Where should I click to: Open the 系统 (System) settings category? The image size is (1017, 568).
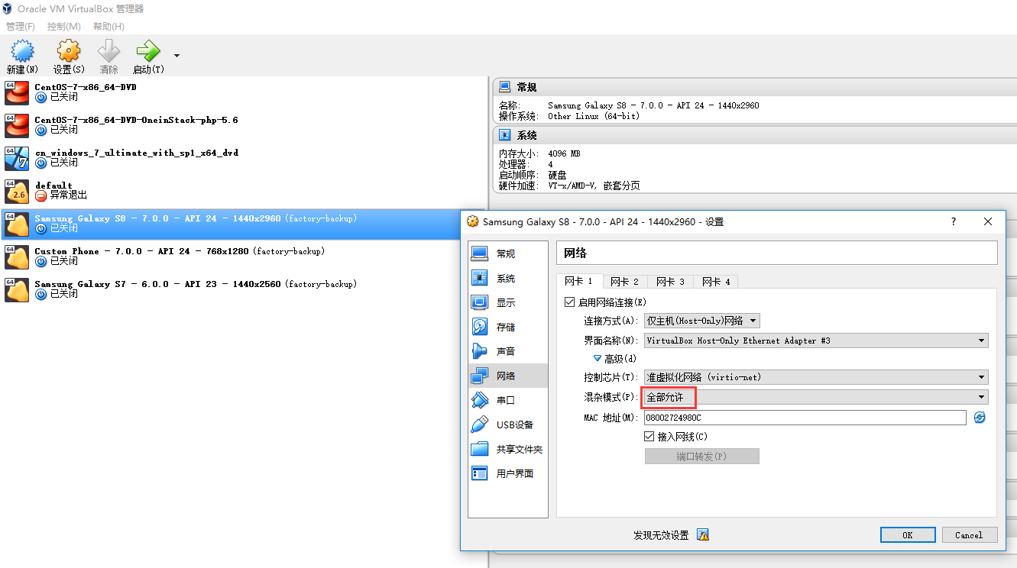(505, 279)
